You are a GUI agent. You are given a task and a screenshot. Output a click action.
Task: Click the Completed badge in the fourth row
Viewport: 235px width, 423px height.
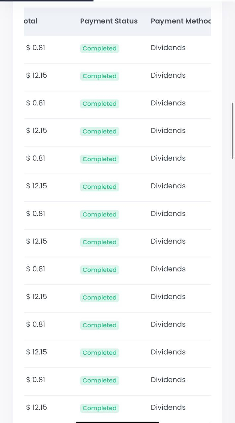coord(99,132)
